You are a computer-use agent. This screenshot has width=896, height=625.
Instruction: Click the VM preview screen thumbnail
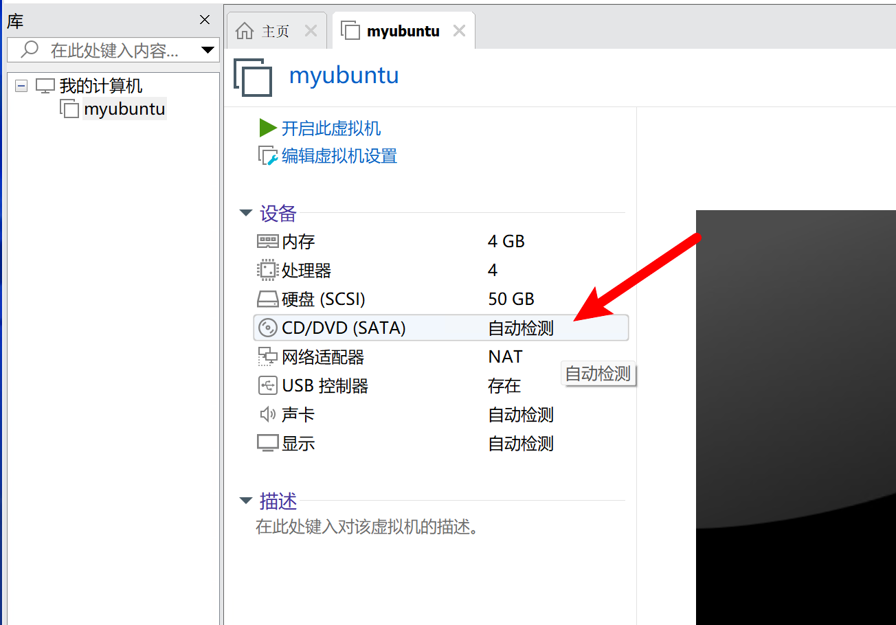[796, 418]
